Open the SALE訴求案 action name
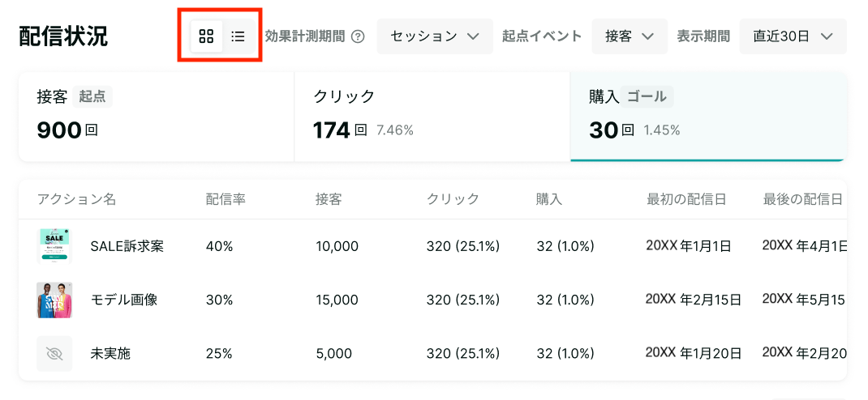868x400 pixels. click(x=127, y=246)
